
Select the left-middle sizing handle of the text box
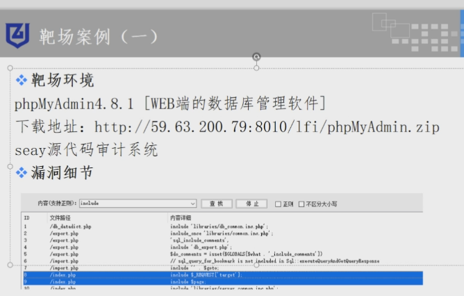pos(10,166)
